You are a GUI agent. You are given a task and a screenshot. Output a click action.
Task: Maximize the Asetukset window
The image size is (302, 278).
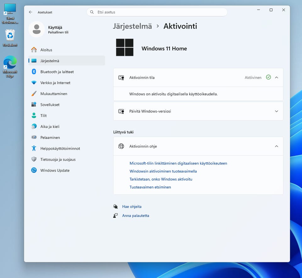pos(271,10)
